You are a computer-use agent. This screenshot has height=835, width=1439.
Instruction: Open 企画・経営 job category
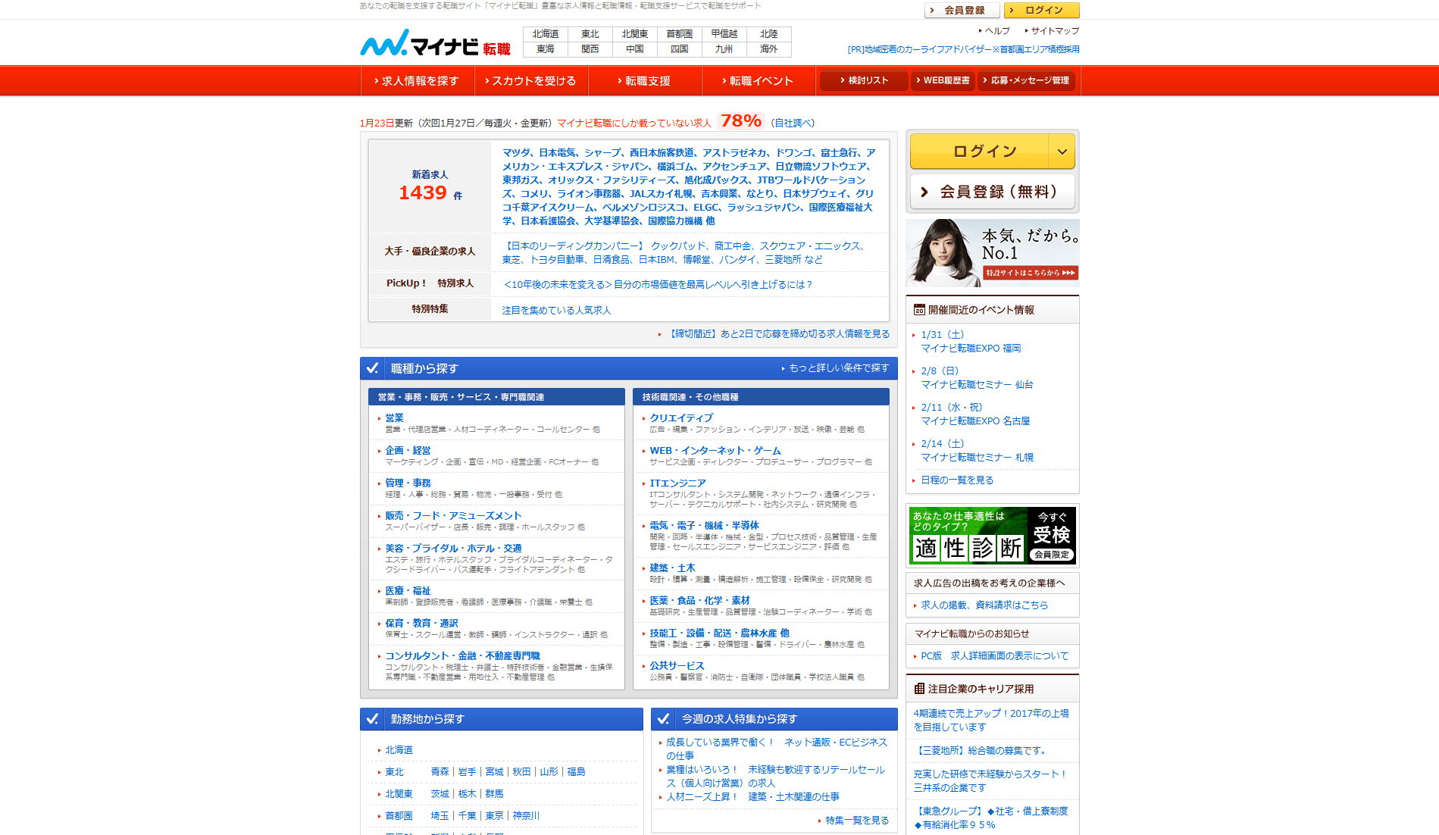[408, 451]
